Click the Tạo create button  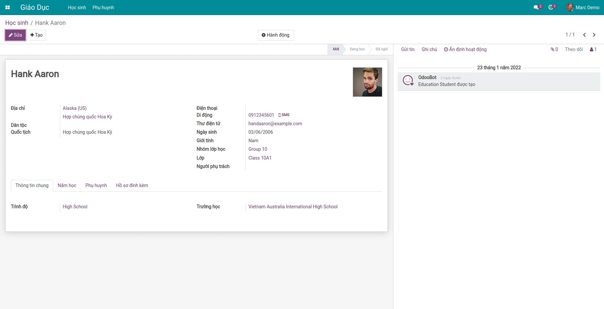pos(36,35)
